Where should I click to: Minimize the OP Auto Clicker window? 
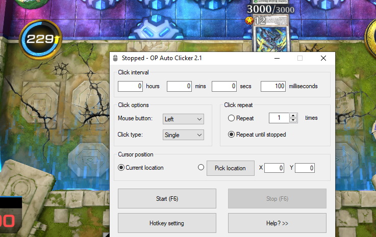(277, 58)
